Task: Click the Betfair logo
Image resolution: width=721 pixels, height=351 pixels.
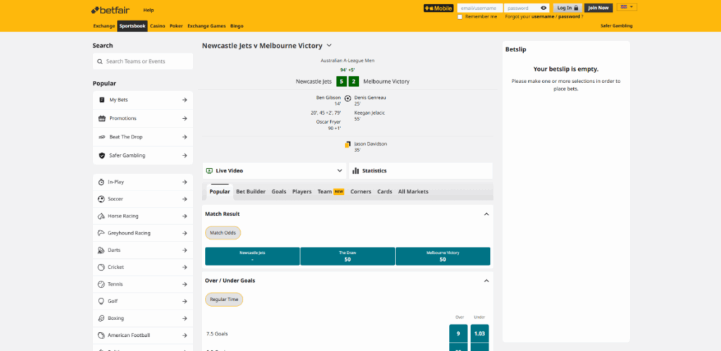Action: (111, 10)
